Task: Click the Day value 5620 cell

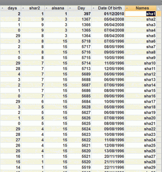Action: point(80,151)
